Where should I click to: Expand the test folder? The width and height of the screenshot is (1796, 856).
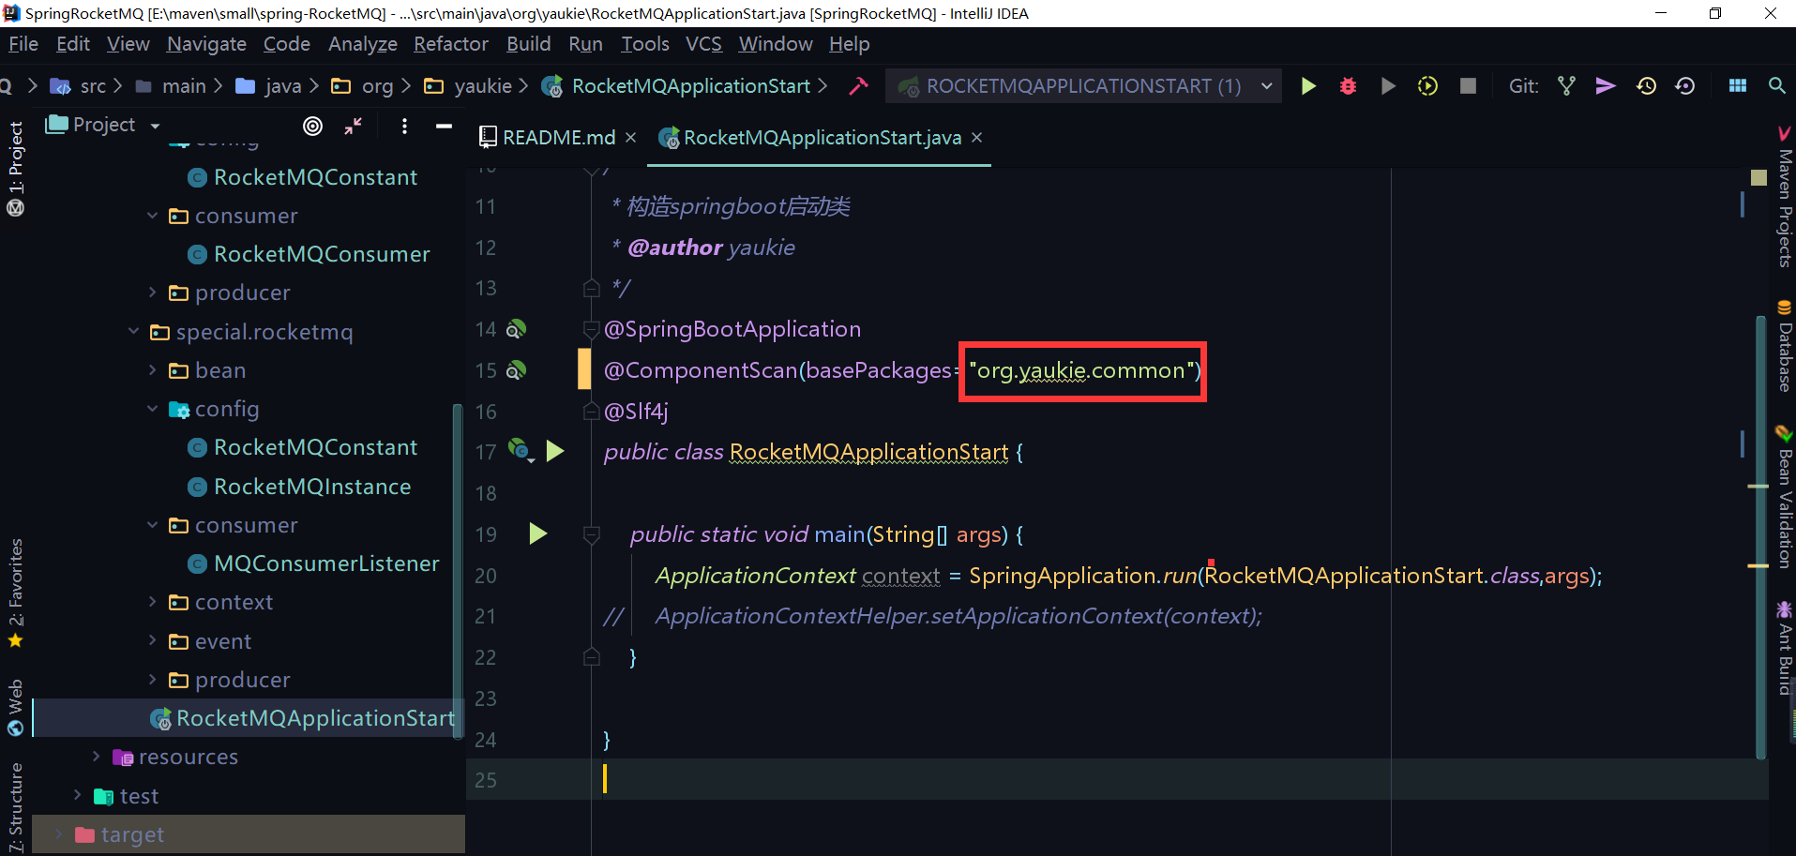click(77, 795)
